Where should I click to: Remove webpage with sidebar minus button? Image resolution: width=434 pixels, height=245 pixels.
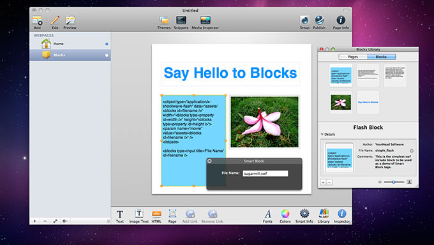pyautogui.click(x=45, y=221)
